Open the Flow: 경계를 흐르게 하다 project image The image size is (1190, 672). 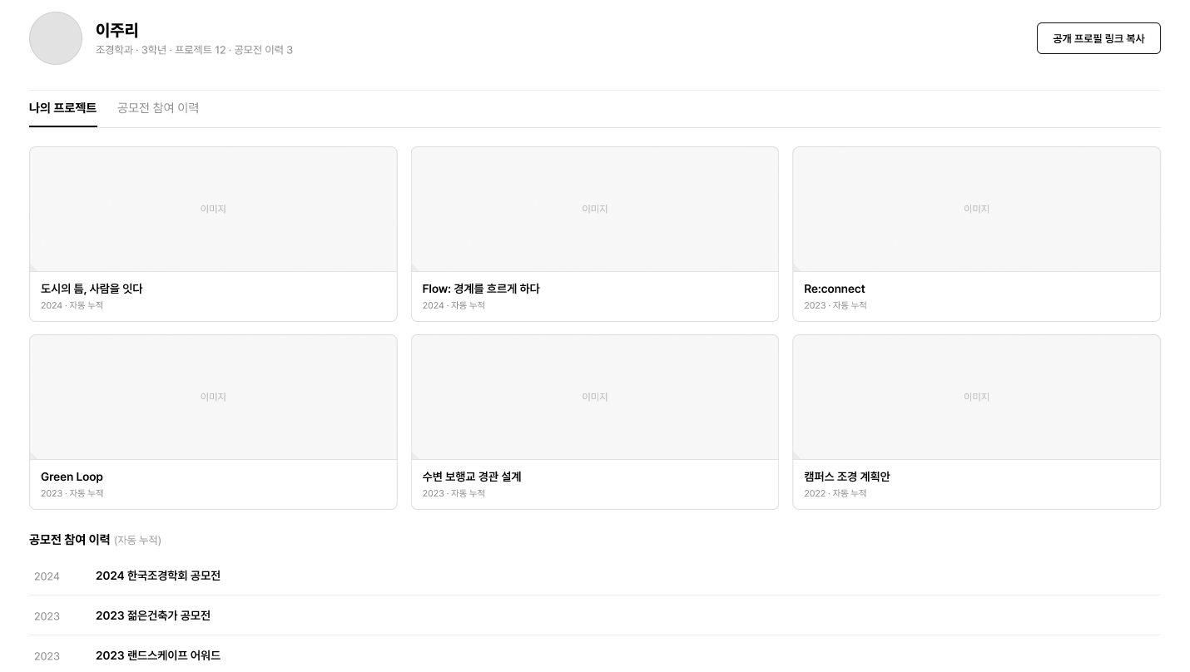[x=595, y=210]
